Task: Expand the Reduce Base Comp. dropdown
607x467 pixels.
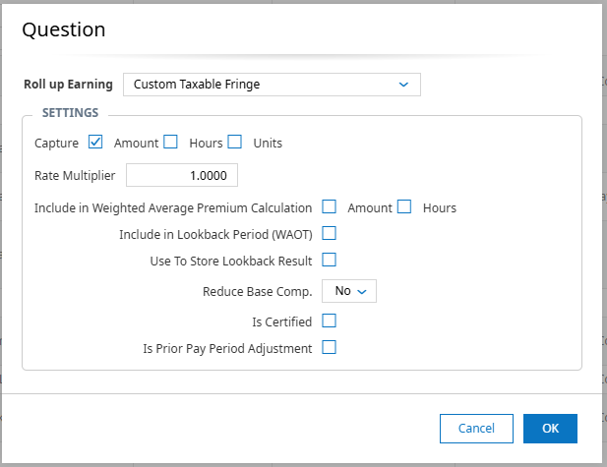Action: [x=349, y=291]
